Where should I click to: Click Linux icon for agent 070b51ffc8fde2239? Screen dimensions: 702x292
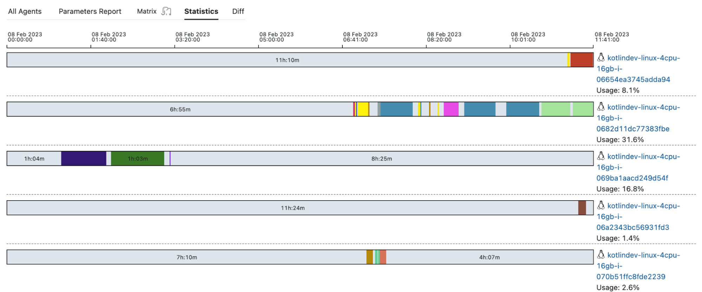(x=601, y=254)
